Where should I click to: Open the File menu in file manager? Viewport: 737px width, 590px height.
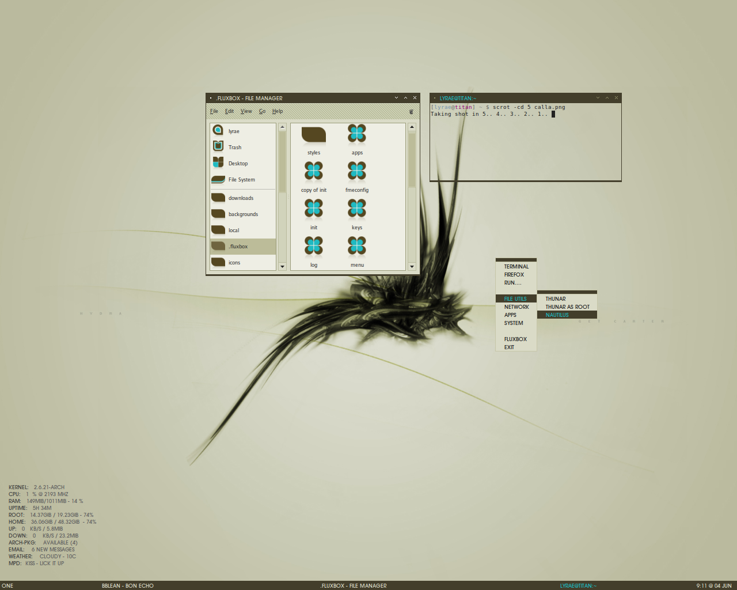click(x=214, y=111)
